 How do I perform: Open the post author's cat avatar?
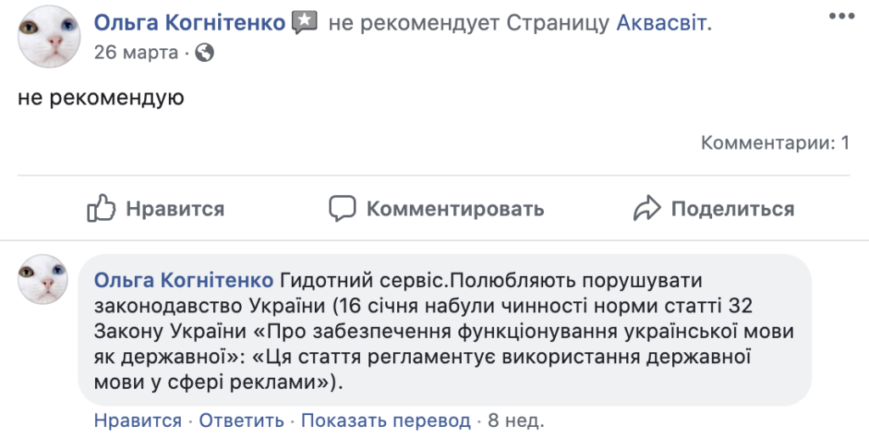[x=48, y=36]
